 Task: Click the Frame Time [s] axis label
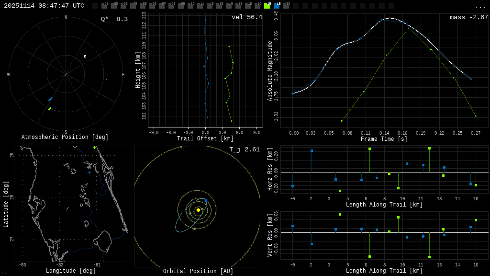tap(384, 139)
